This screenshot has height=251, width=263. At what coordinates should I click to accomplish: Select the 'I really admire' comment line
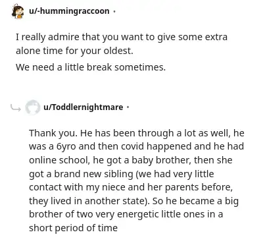point(122,37)
